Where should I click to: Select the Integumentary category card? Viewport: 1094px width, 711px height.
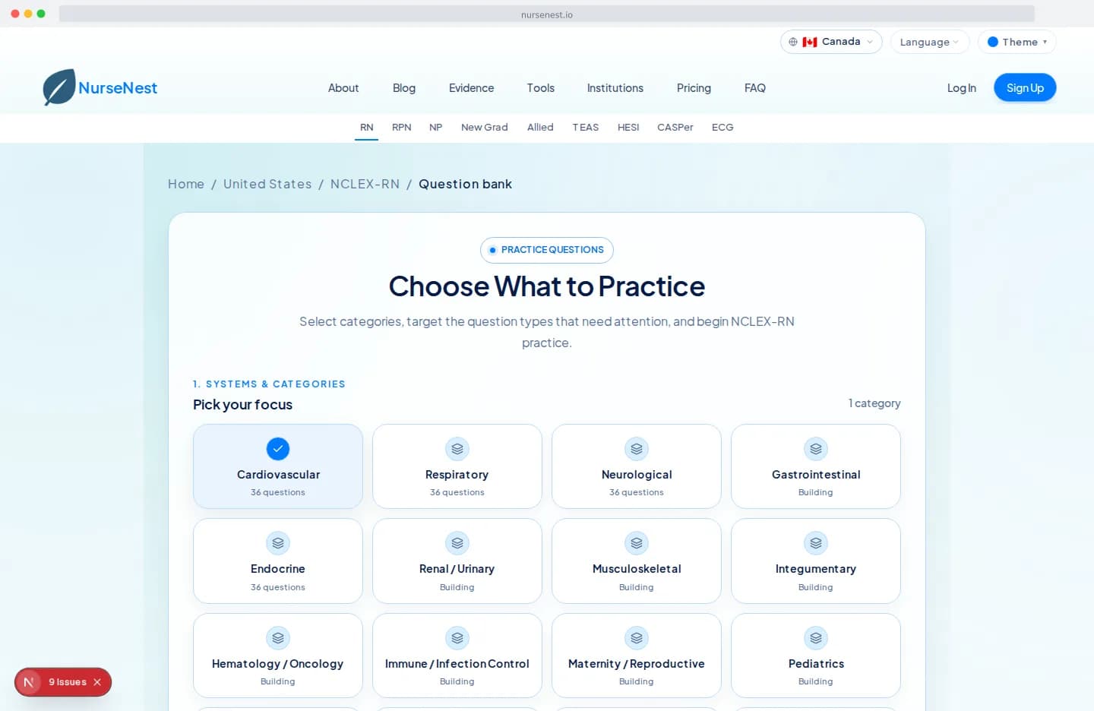816,561
